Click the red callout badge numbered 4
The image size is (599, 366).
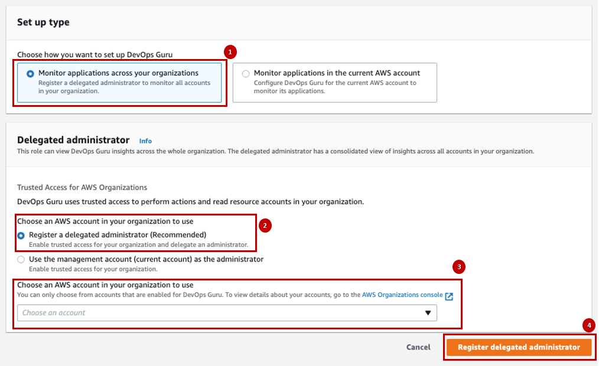tap(588, 325)
